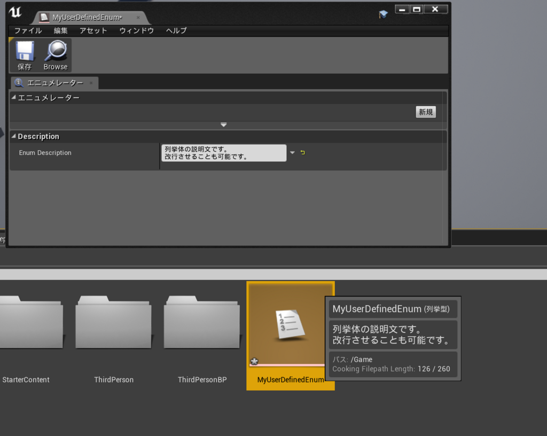547x436 pixels.
Task: Open the ウィンドウ menu
Action: tap(137, 30)
